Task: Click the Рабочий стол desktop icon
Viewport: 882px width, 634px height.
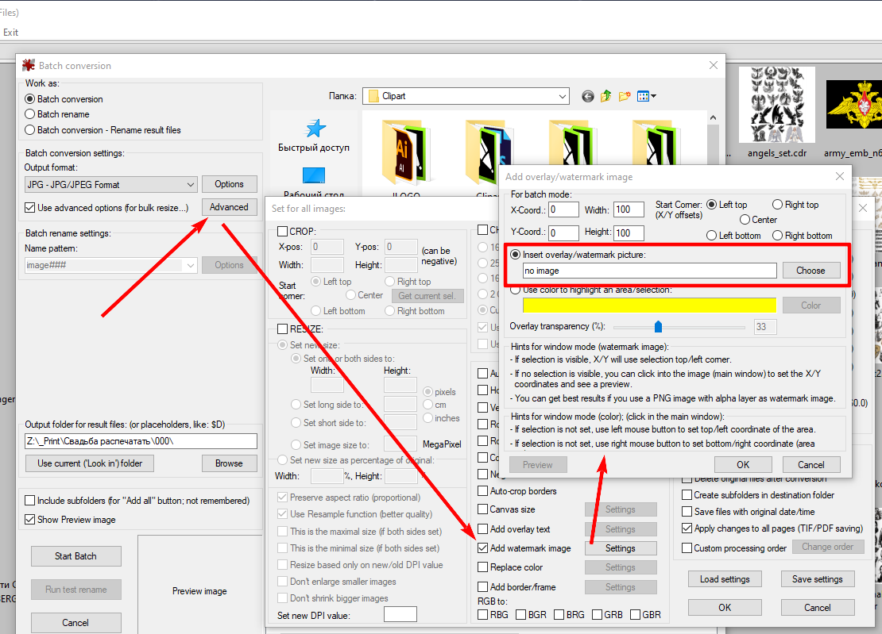Action: click(313, 175)
